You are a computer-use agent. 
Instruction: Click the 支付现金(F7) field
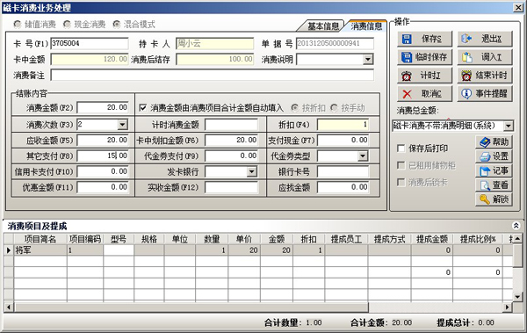[343, 141]
